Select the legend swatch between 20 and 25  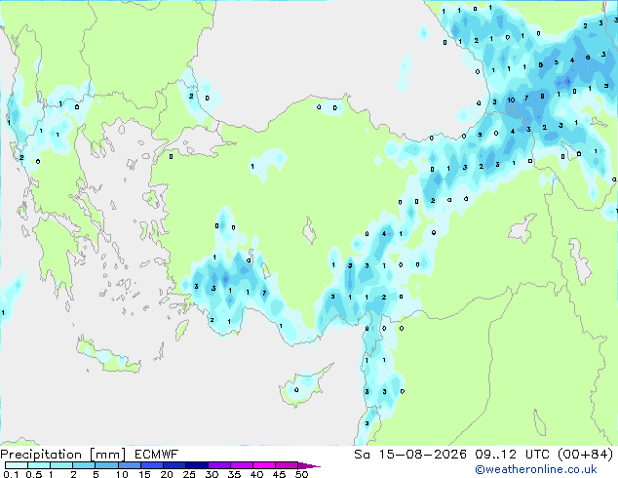(x=174, y=465)
